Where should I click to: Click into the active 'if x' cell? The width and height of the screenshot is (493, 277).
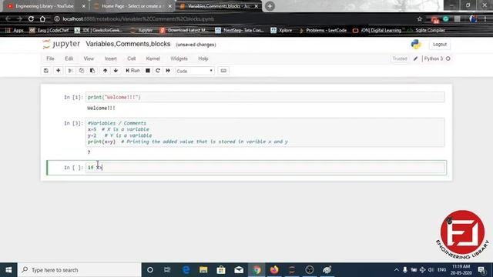coord(266,168)
